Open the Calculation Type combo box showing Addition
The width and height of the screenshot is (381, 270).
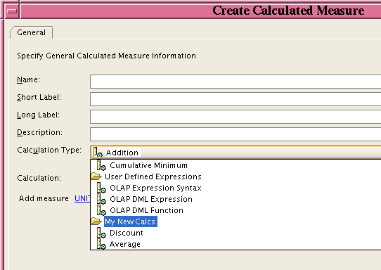(x=235, y=152)
